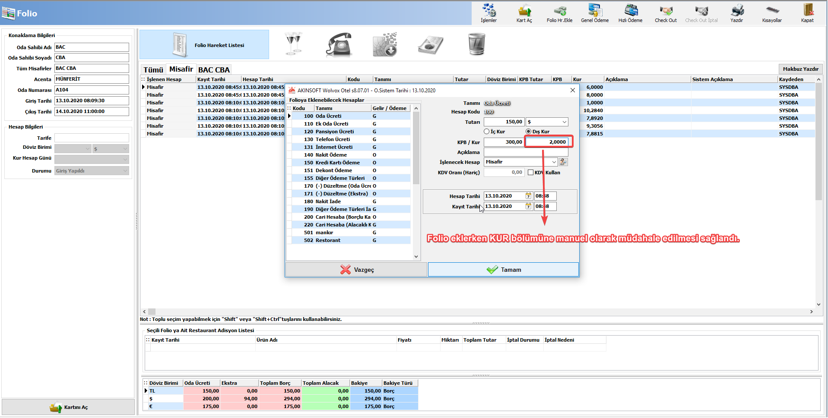Toggle the KDV Kullan checkbox
This screenshot has height=418, width=828.
pos(530,173)
